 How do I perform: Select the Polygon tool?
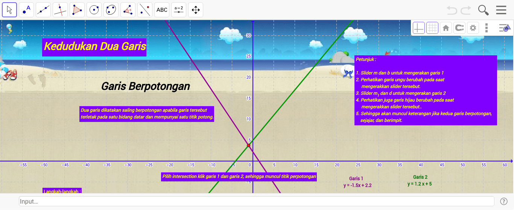click(x=77, y=10)
